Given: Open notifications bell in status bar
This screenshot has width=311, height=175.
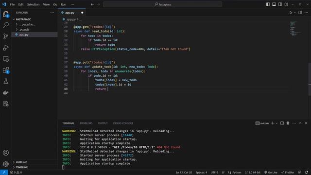Looking at the screenshot, I should click(307, 173).
